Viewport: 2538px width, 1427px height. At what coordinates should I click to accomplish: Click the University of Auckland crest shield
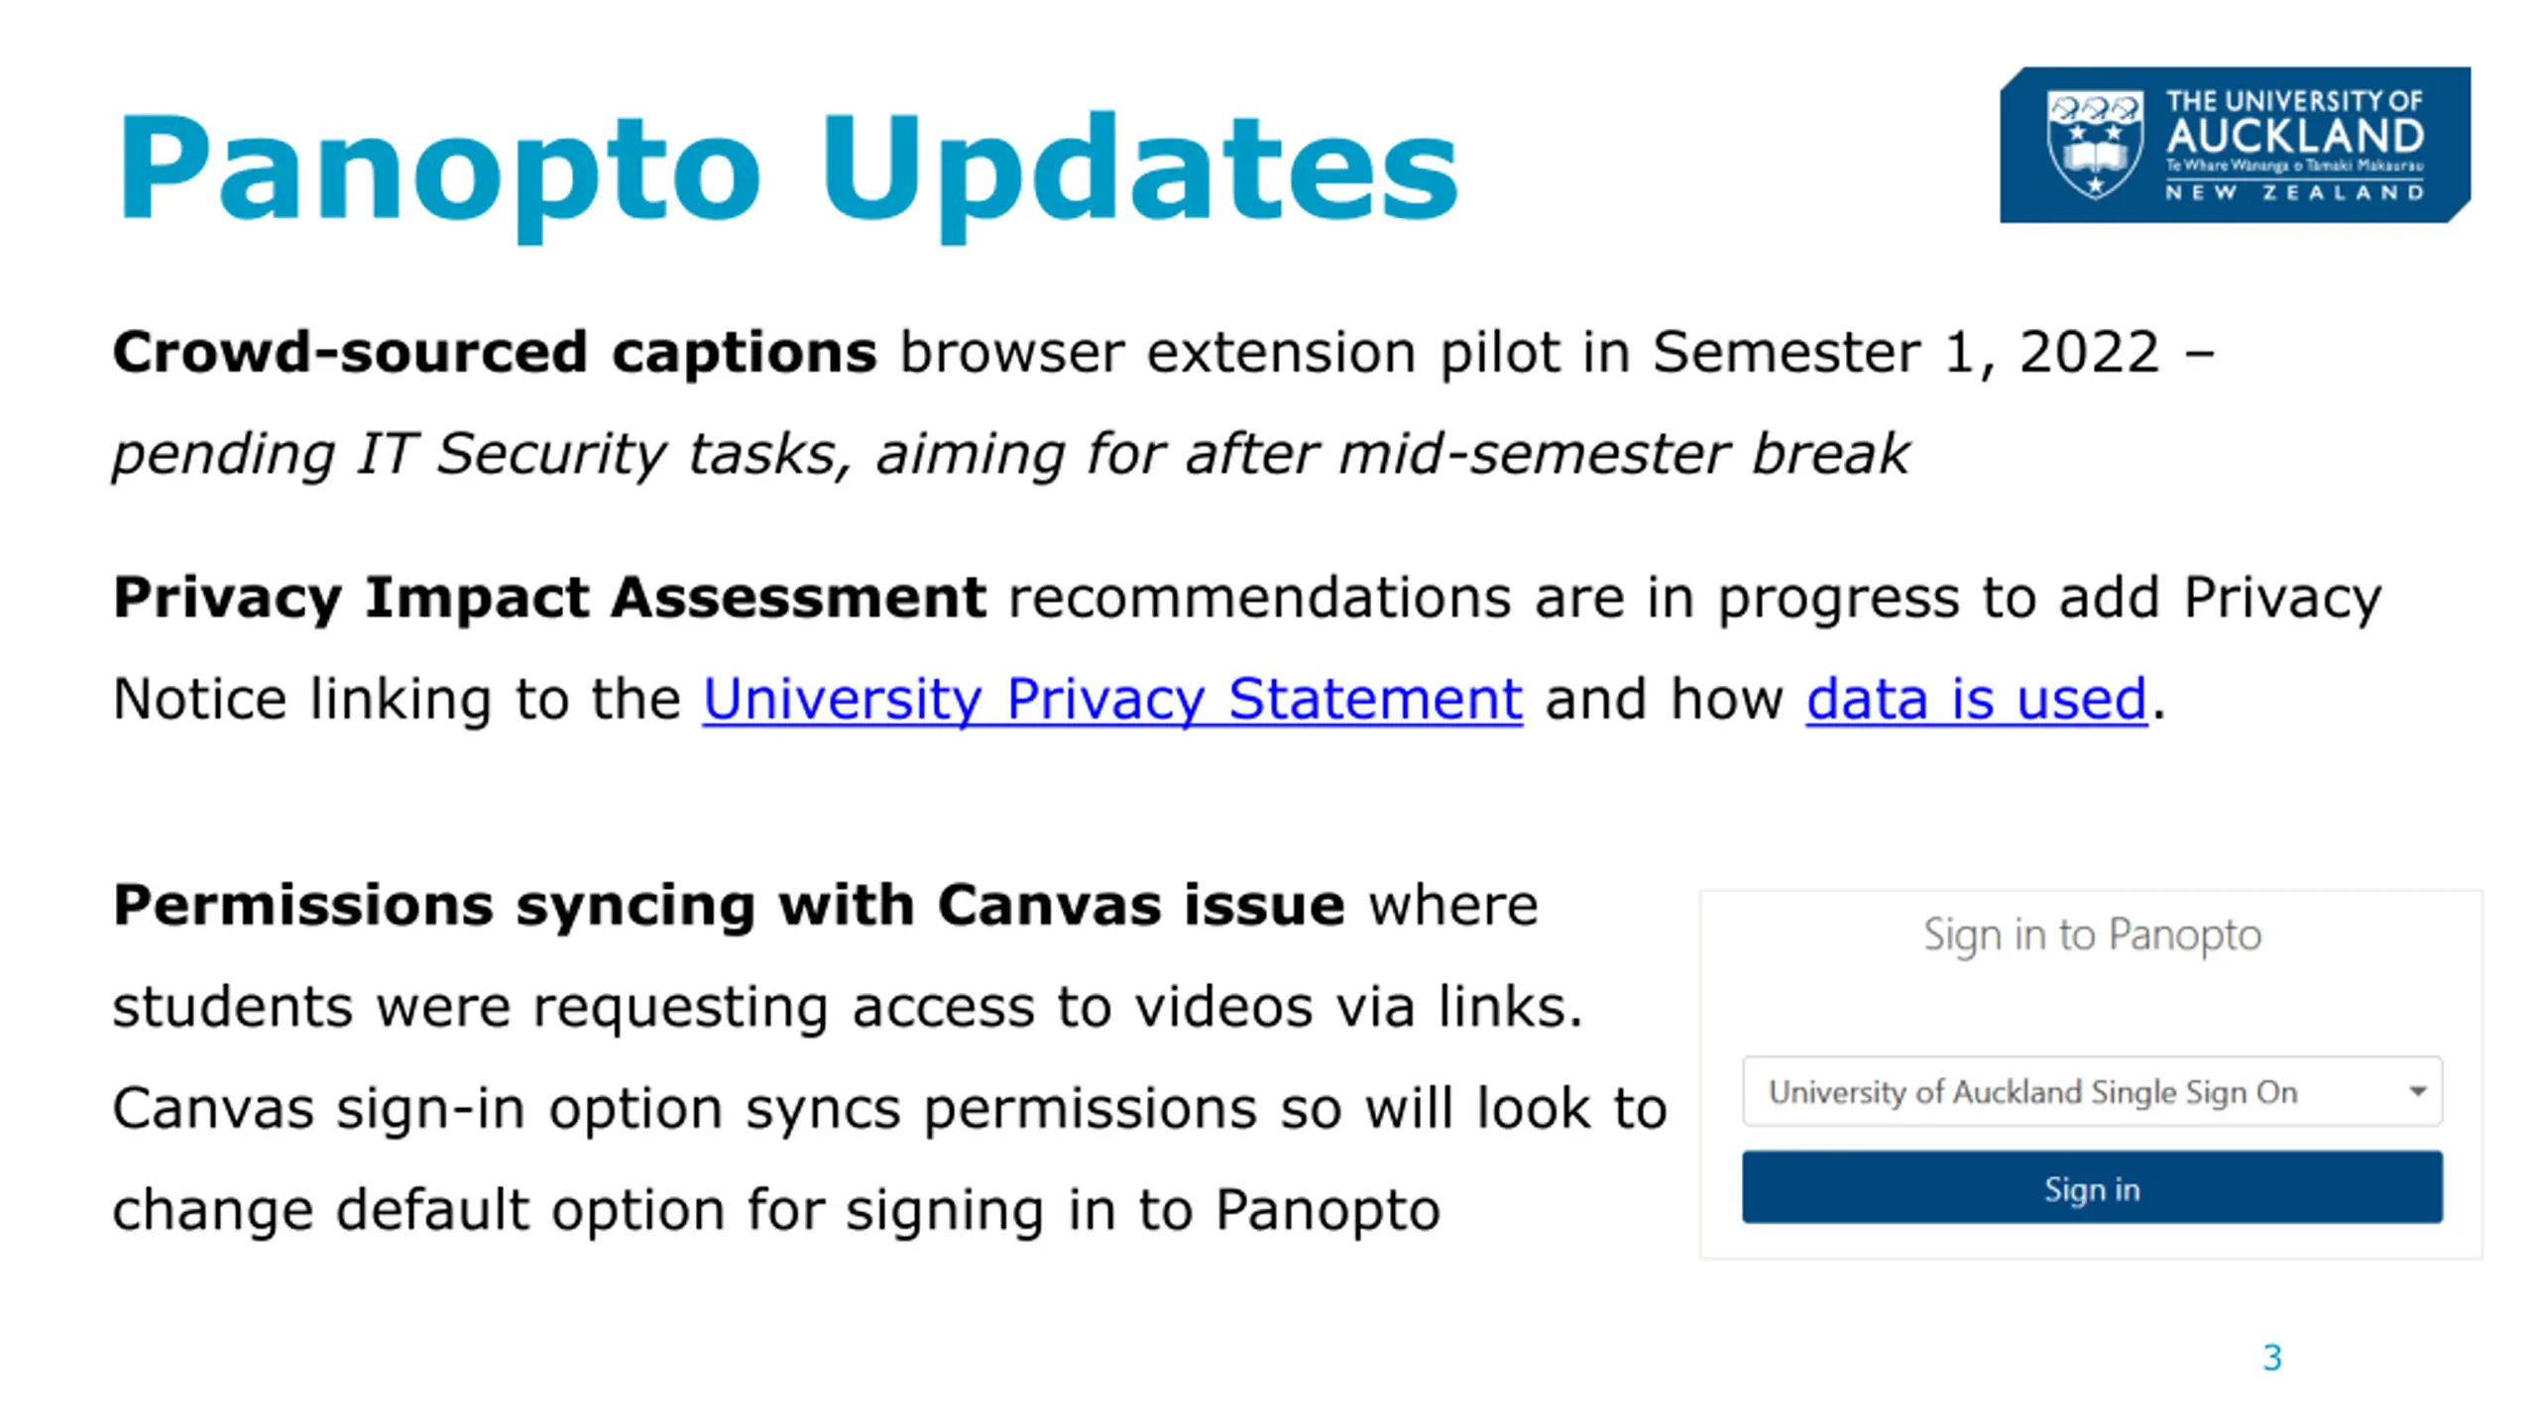tap(2094, 145)
